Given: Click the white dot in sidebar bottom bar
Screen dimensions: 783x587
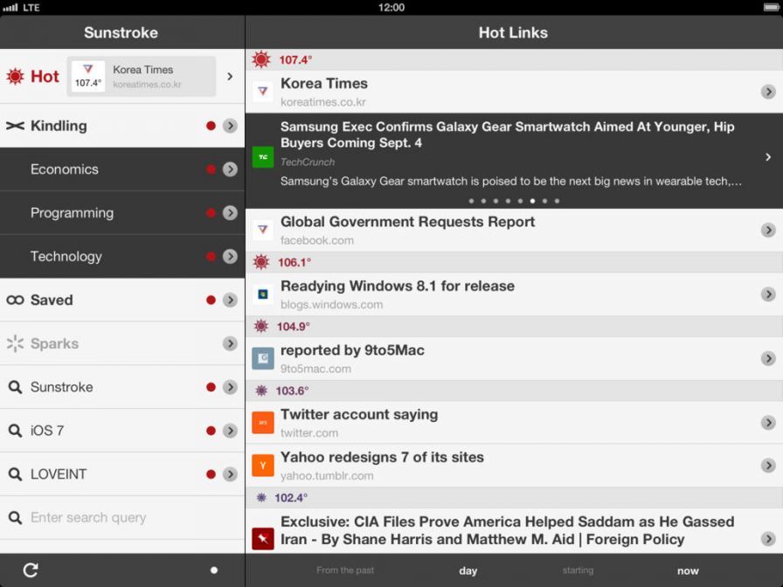Looking at the screenshot, I should (214, 570).
